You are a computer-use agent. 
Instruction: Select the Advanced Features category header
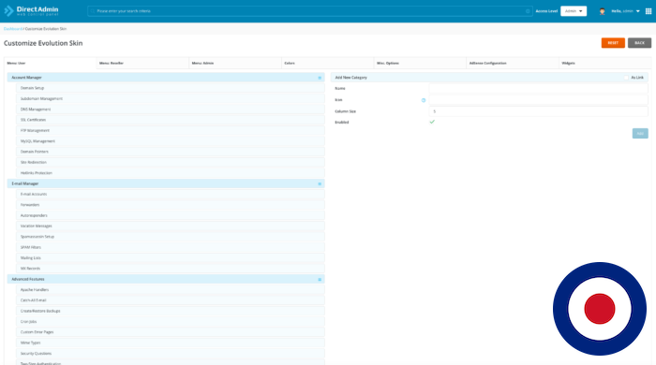click(x=166, y=280)
